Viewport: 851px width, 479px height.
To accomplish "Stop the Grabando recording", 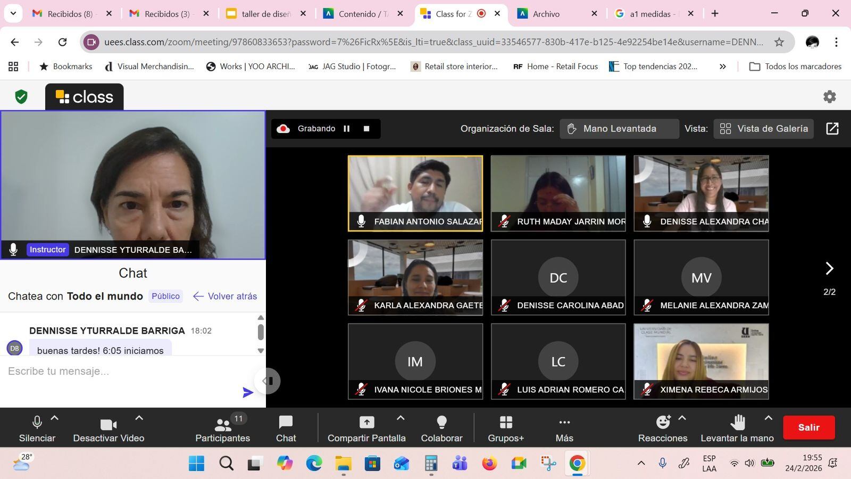I will point(366,129).
